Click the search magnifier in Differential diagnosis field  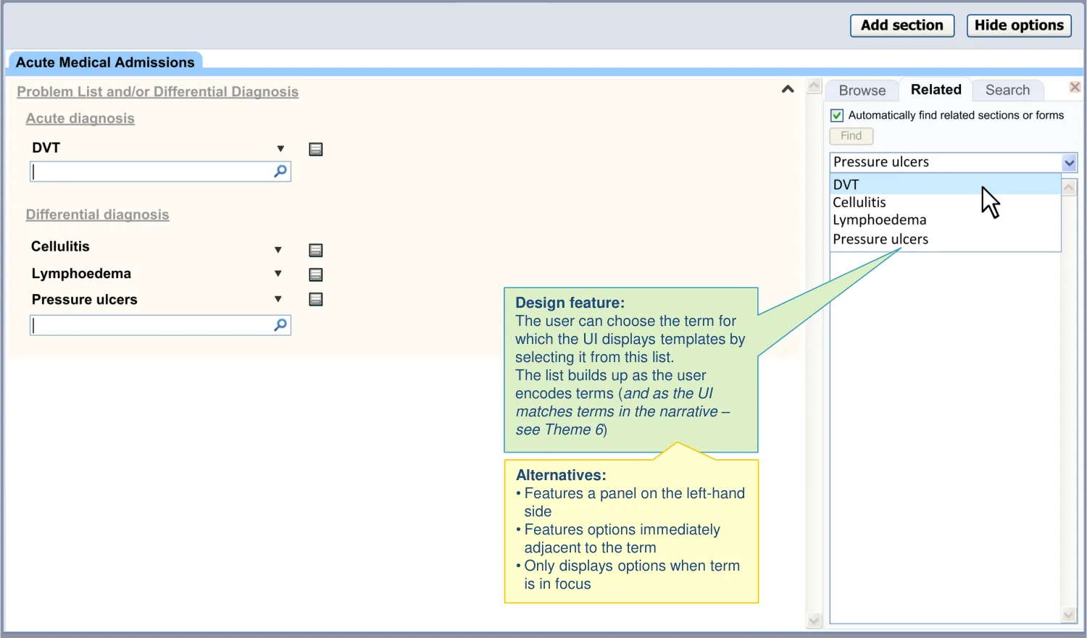(280, 325)
